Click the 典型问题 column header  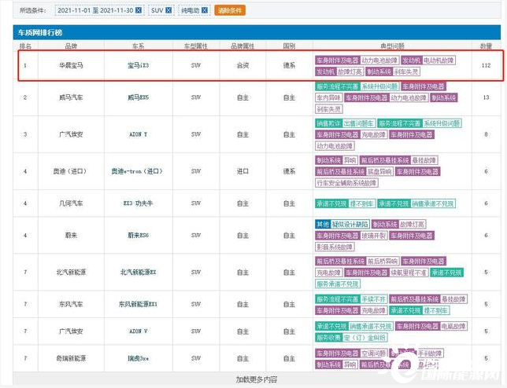[392, 46]
